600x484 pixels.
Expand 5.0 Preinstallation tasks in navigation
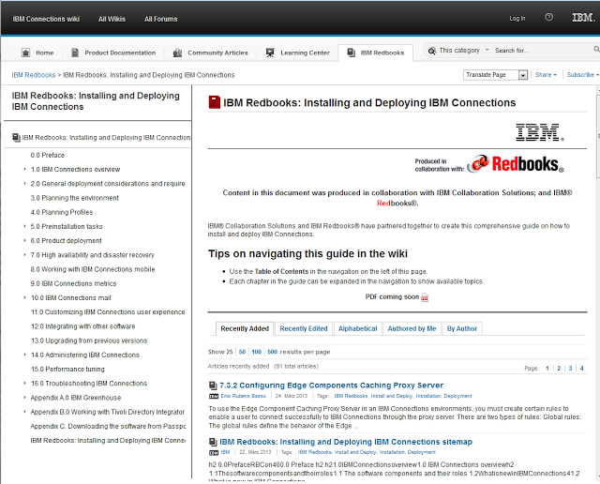[25, 227]
